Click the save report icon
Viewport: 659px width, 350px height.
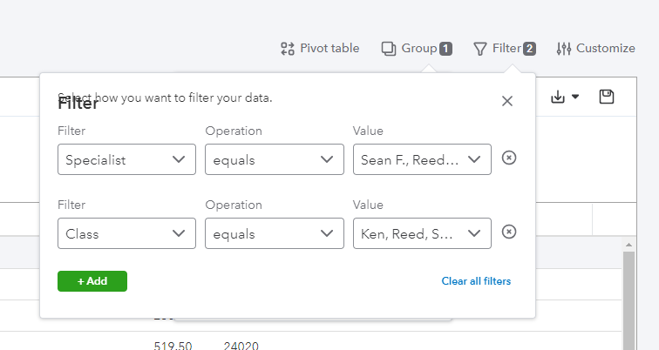coord(607,97)
